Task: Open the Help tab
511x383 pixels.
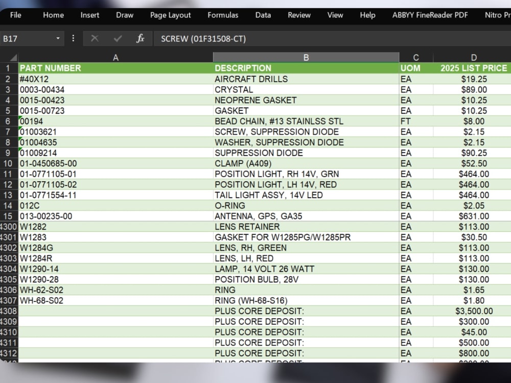Action: pyautogui.click(x=367, y=15)
